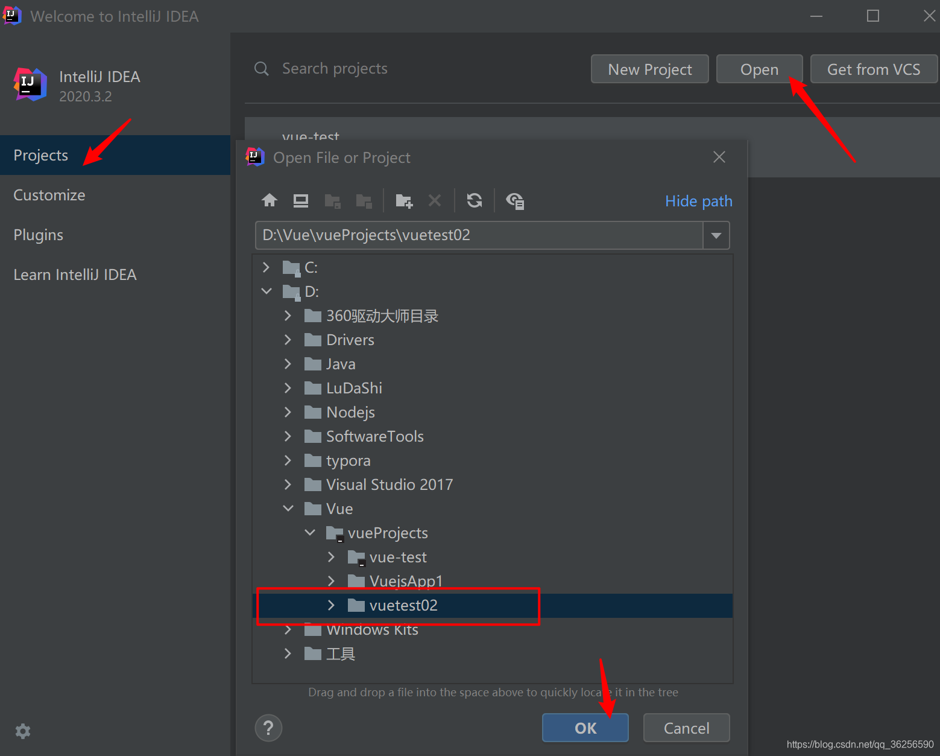Select the VuejsApp1 folder row
The image size is (940, 756).
[x=493, y=582]
